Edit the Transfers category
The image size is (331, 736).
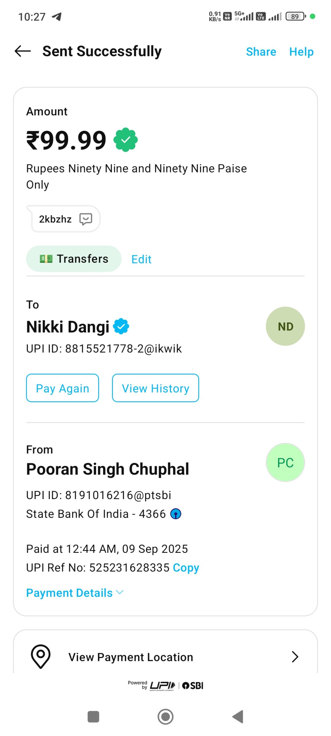(141, 259)
